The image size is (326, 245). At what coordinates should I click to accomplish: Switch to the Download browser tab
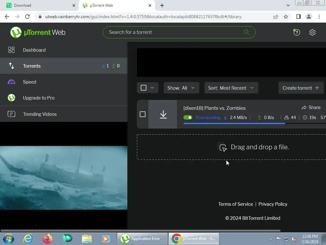[39, 5]
